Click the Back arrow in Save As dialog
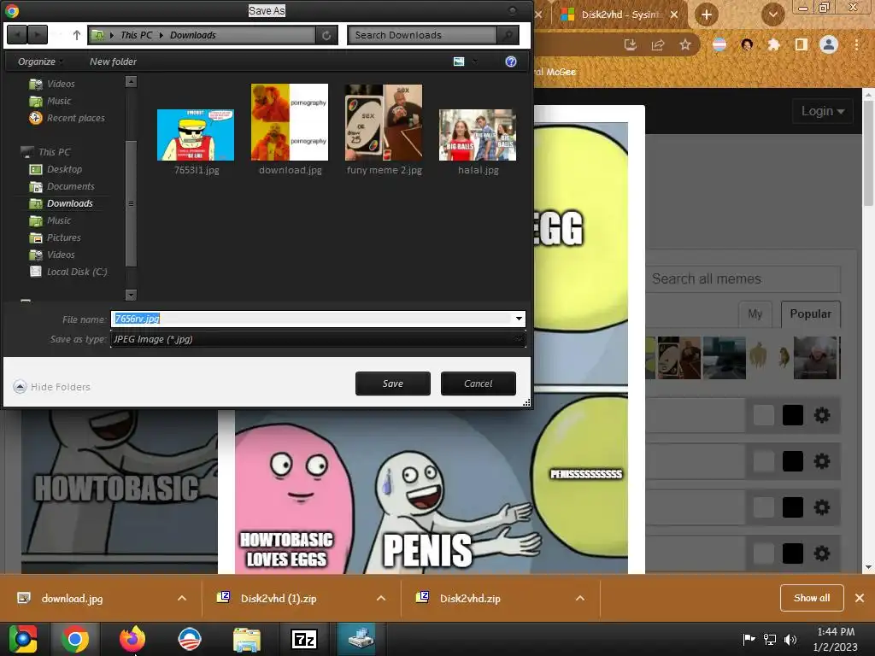This screenshot has width=875, height=656. [x=17, y=35]
